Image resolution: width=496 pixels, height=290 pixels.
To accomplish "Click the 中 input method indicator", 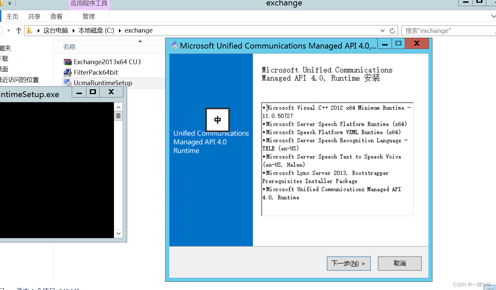I will 218,120.
